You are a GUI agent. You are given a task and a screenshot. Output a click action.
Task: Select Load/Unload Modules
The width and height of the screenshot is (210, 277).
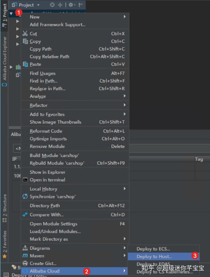click(75, 231)
